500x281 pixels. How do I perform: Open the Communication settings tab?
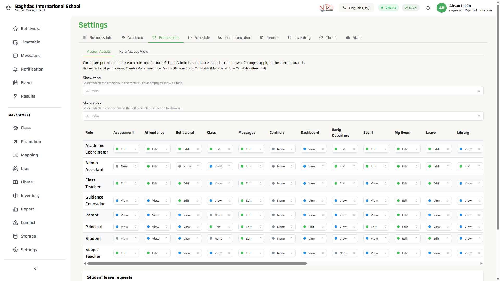(x=235, y=38)
